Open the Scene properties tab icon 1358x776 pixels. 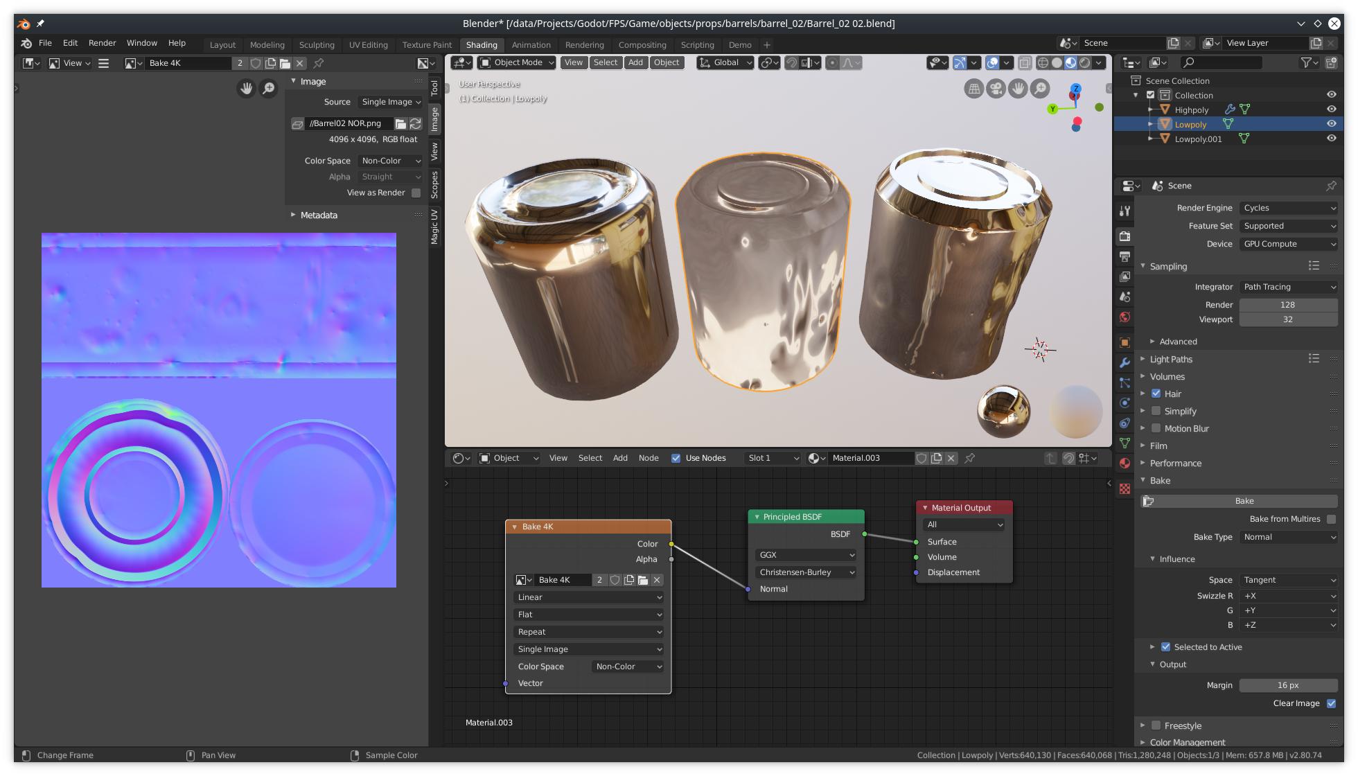(1125, 297)
